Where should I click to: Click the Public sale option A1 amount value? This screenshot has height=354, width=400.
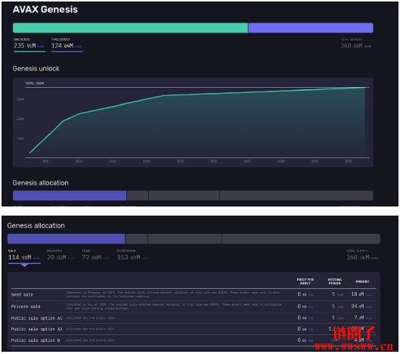coord(363,318)
